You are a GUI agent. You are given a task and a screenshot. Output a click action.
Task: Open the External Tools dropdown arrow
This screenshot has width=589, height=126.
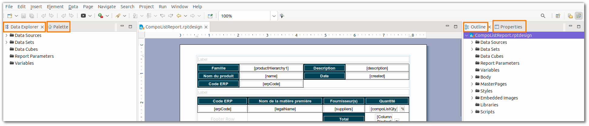coord(107,16)
